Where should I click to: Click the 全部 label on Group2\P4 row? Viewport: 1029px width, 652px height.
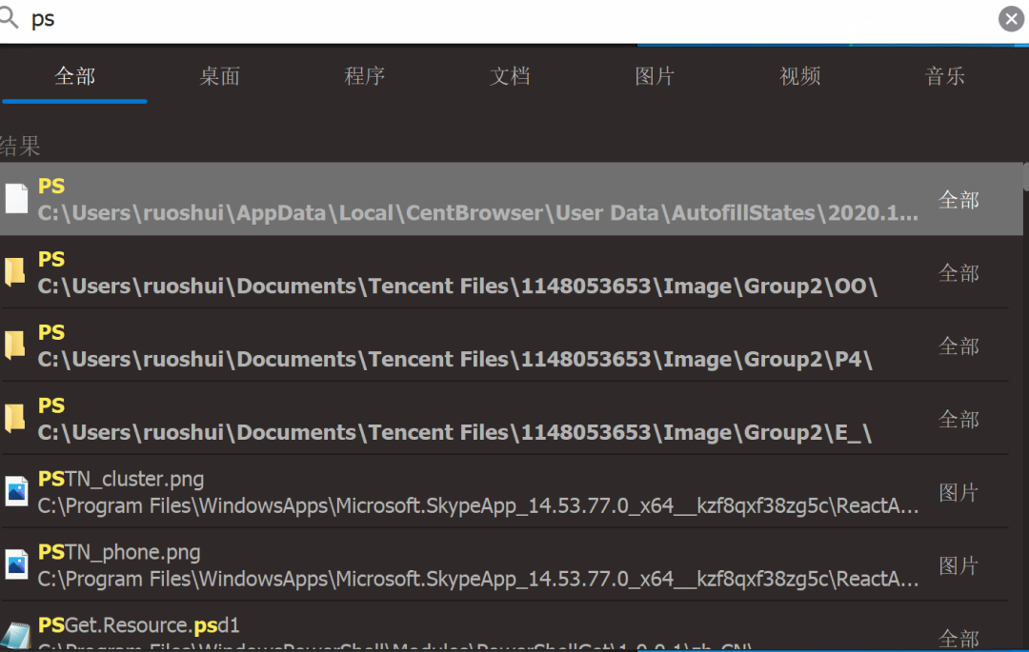click(958, 346)
